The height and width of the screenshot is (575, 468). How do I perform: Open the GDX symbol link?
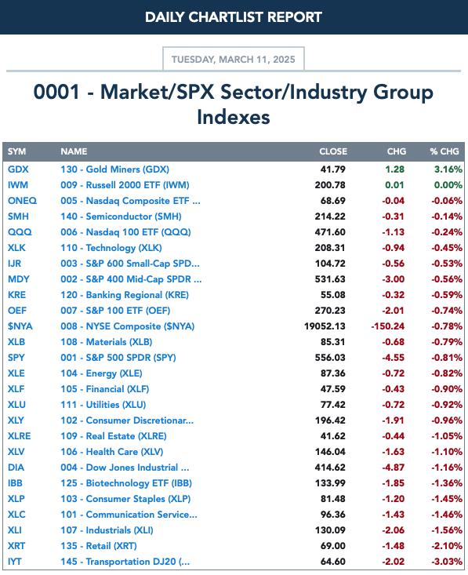18,169
